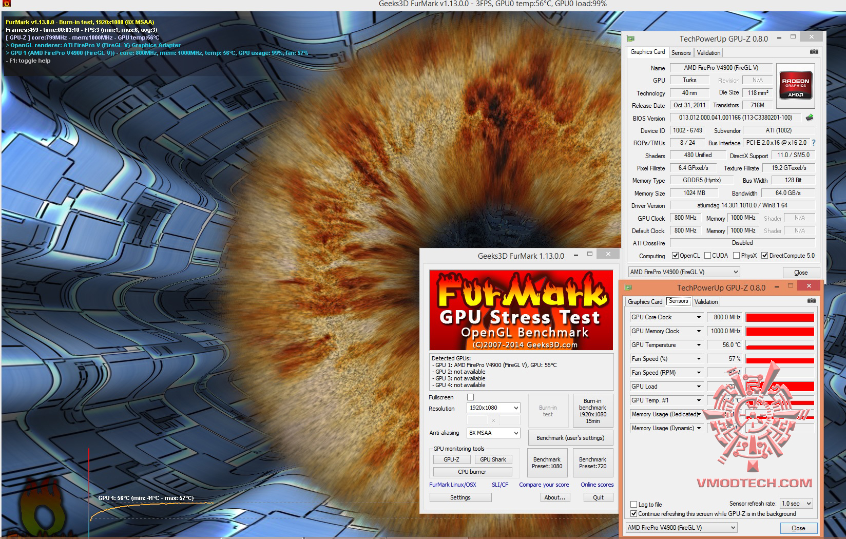The width and height of the screenshot is (846, 539).
Task: Click the 'F1: toggle help' overlay text
Action: (x=28, y=61)
